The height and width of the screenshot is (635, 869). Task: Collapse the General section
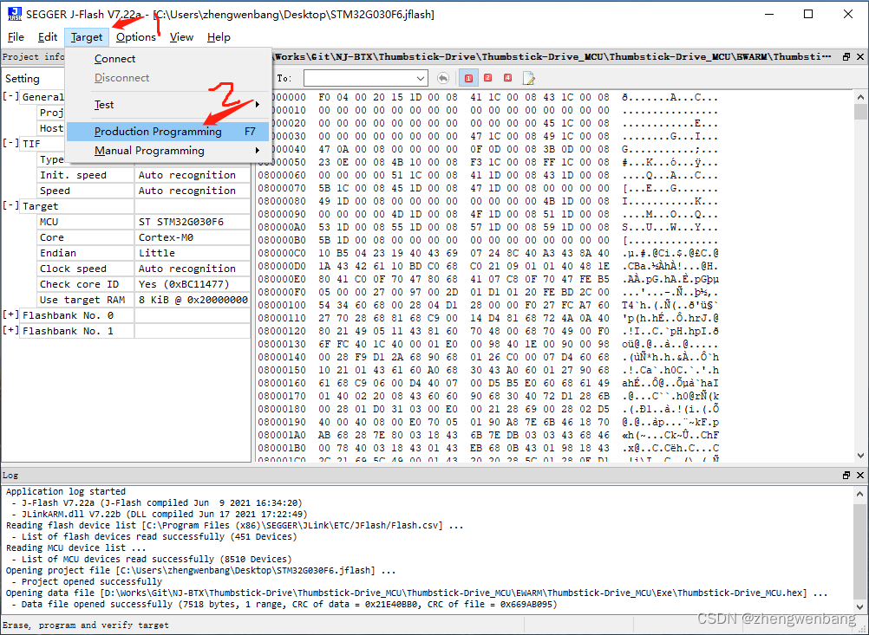click(x=10, y=96)
